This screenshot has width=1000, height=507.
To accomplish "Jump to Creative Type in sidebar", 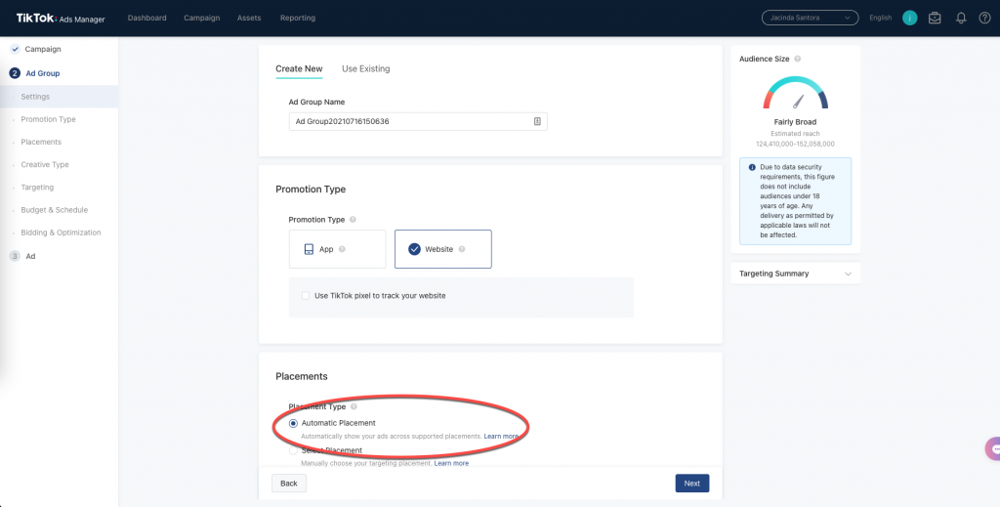I will tap(45, 164).
